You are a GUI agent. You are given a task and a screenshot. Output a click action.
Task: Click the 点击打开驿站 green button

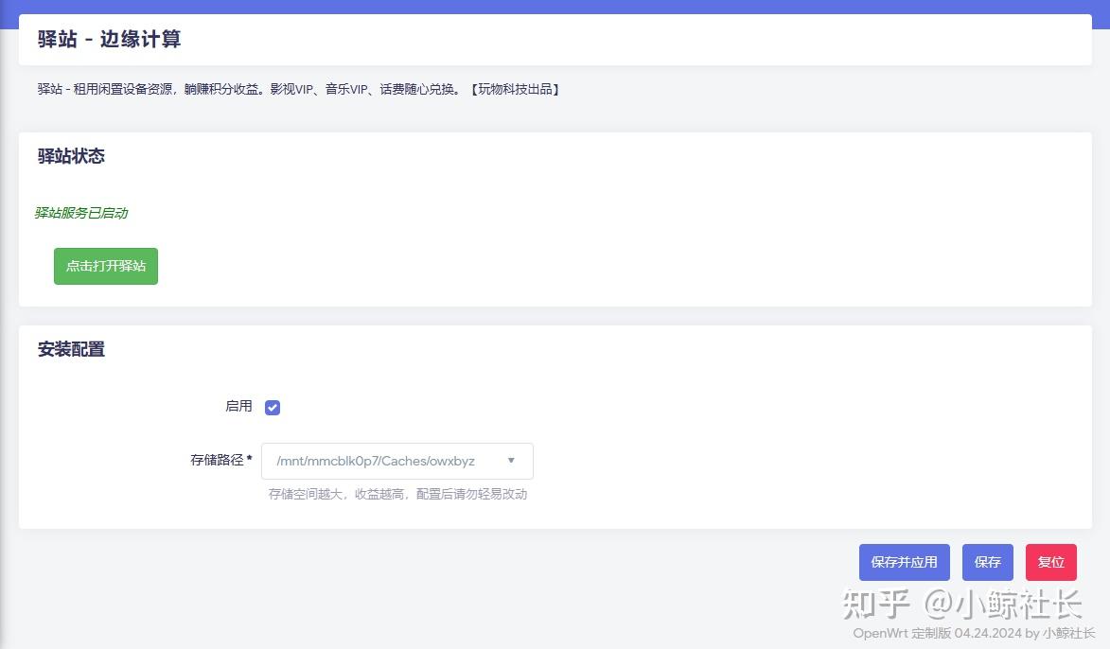tap(105, 266)
